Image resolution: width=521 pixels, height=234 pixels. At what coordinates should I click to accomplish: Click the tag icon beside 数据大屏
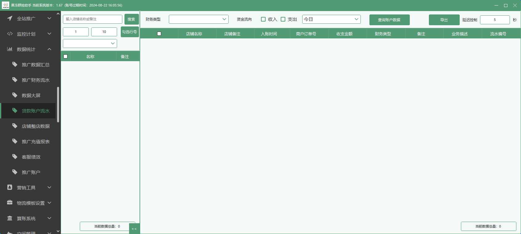pyautogui.click(x=15, y=95)
